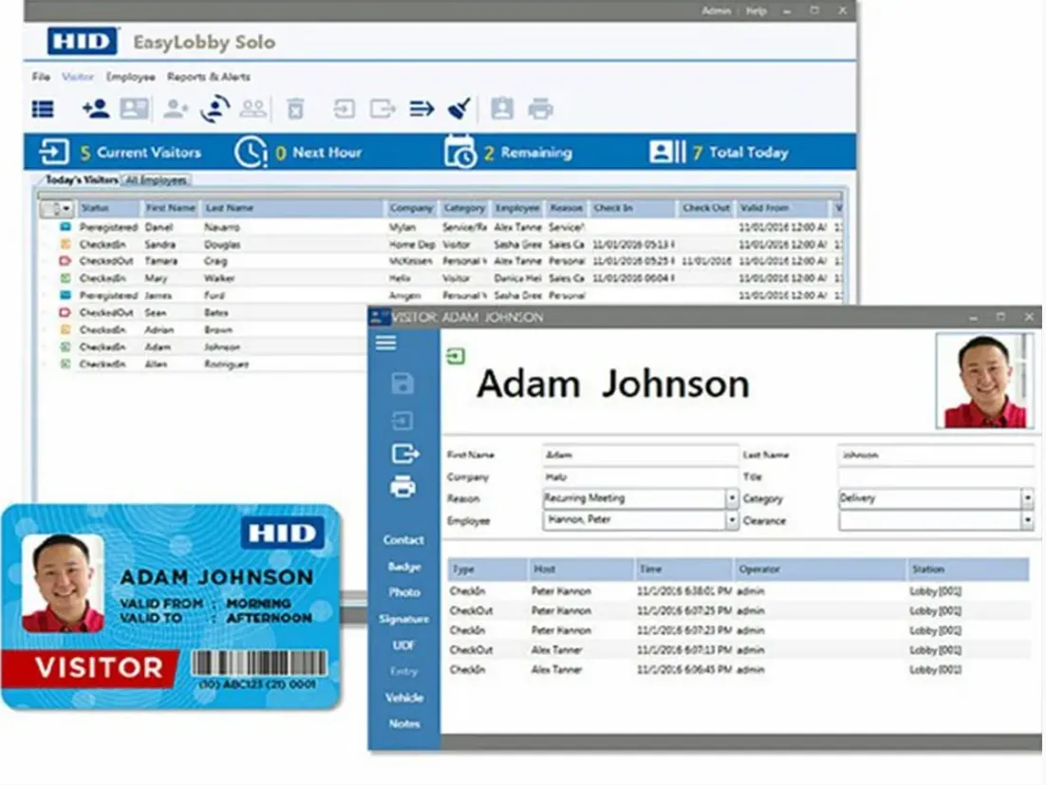Select the Sandra Douglas visitor row
The width and height of the screenshot is (1046, 785).
[x=440, y=245]
